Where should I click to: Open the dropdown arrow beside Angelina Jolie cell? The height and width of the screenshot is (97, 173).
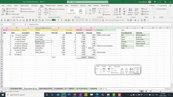(x=52, y=41)
